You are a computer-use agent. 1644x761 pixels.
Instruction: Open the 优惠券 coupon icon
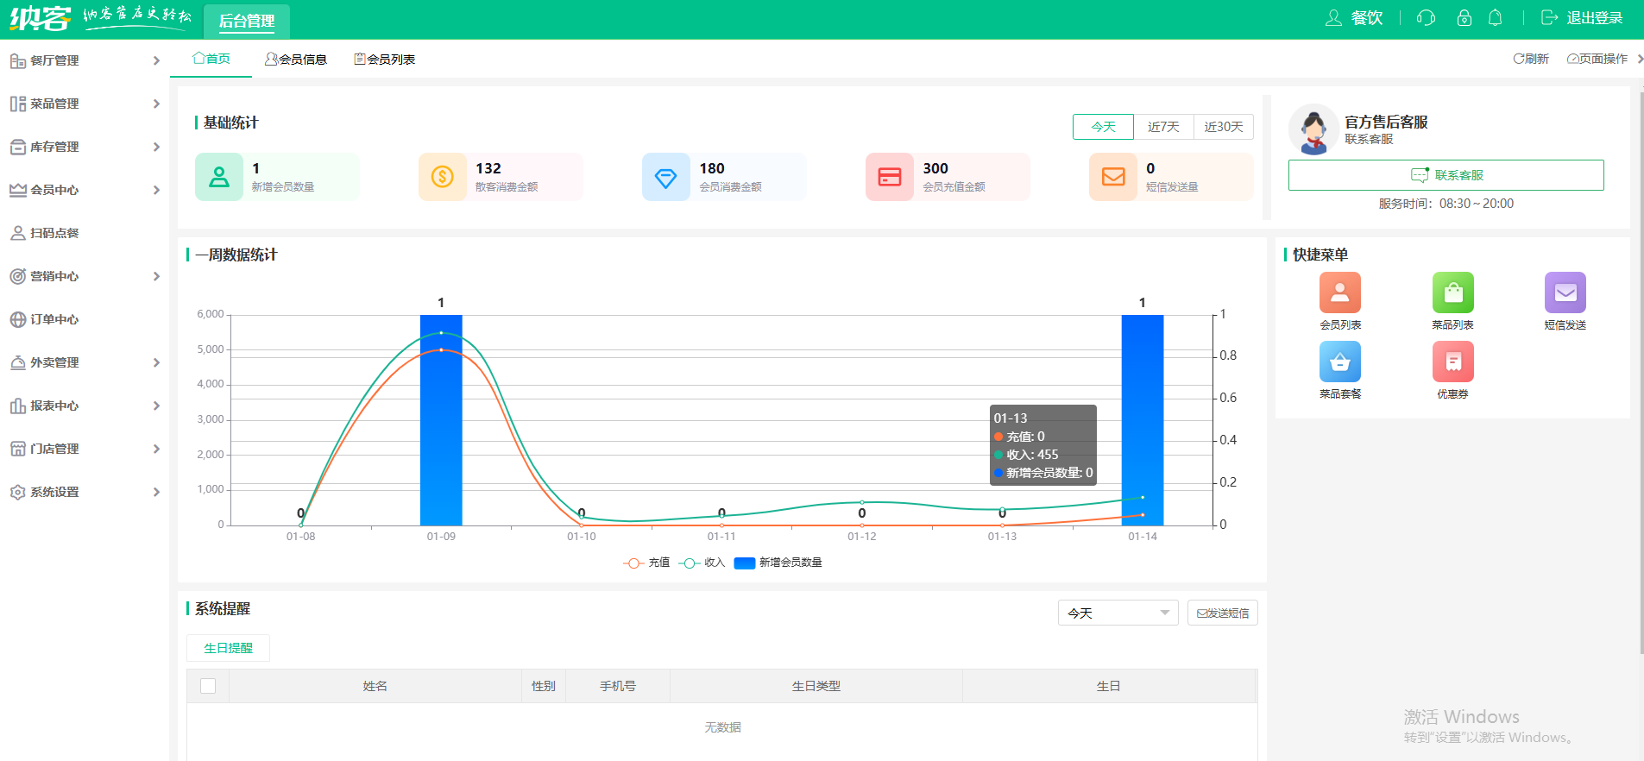click(1452, 362)
